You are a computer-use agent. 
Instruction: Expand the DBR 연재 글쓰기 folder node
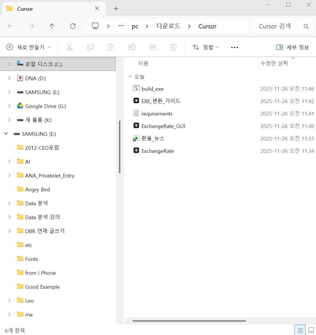tap(9, 231)
